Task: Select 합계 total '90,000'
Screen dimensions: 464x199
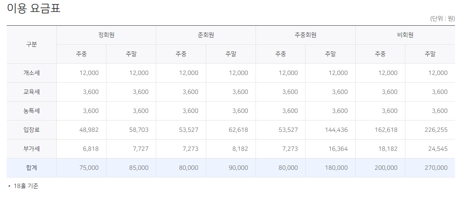Action: coord(238,168)
